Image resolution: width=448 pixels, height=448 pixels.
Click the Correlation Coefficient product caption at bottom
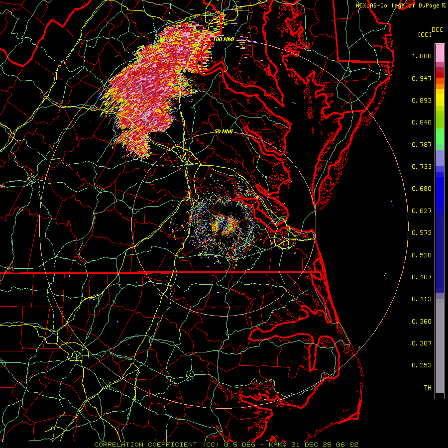click(226, 445)
